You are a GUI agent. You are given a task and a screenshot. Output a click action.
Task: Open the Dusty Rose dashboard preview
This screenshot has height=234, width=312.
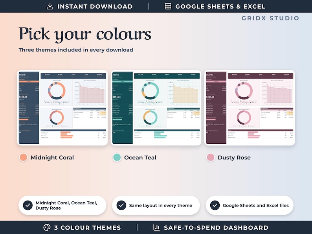point(250,108)
